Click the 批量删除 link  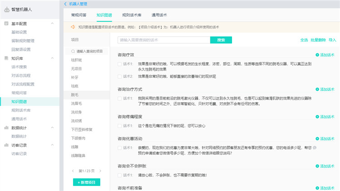pyautogui.click(x=318, y=40)
